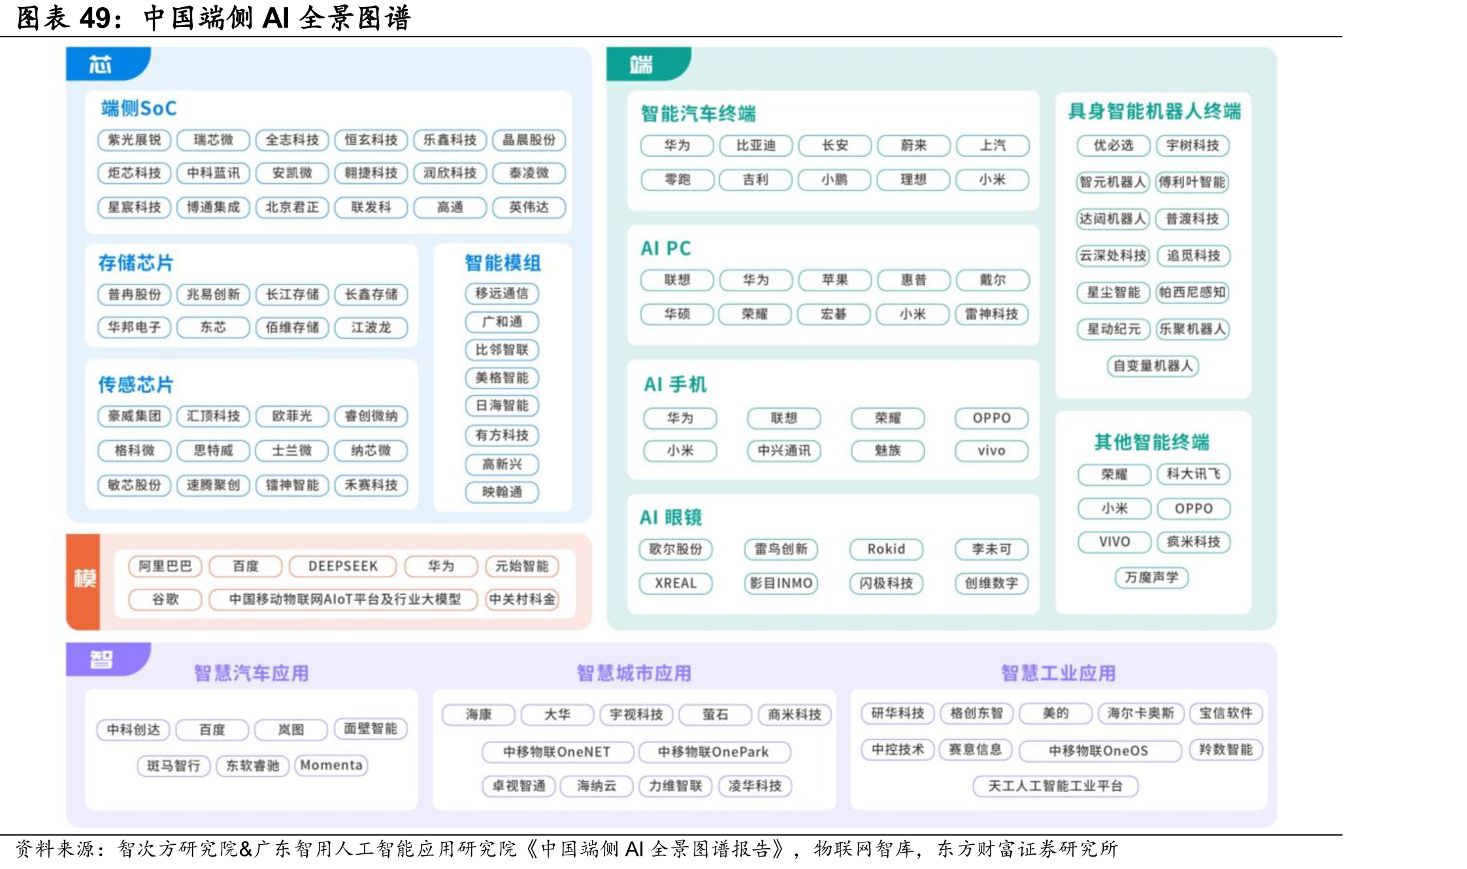
Task: Select the lowercase vivo pill in AI 手机
Action: [992, 450]
